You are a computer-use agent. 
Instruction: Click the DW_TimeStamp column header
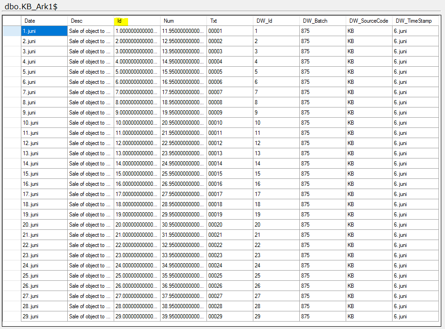click(415, 21)
